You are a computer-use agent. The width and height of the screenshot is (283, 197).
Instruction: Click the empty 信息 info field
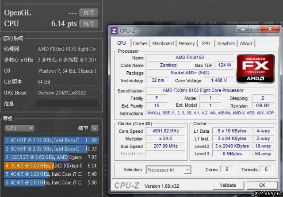coord(67,104)
